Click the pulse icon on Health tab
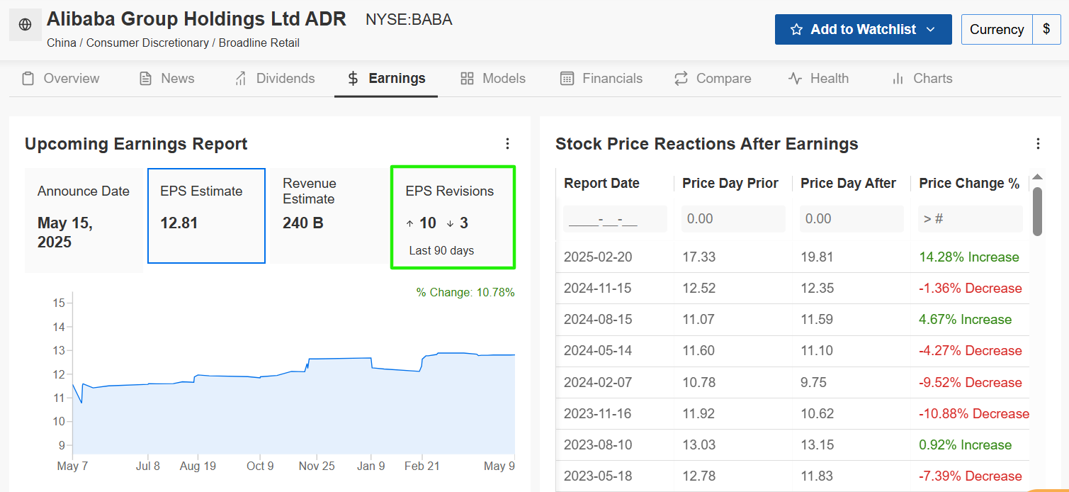Image resolution: width=1069 pixels, height=492 pixels. (x=795, y=79)
